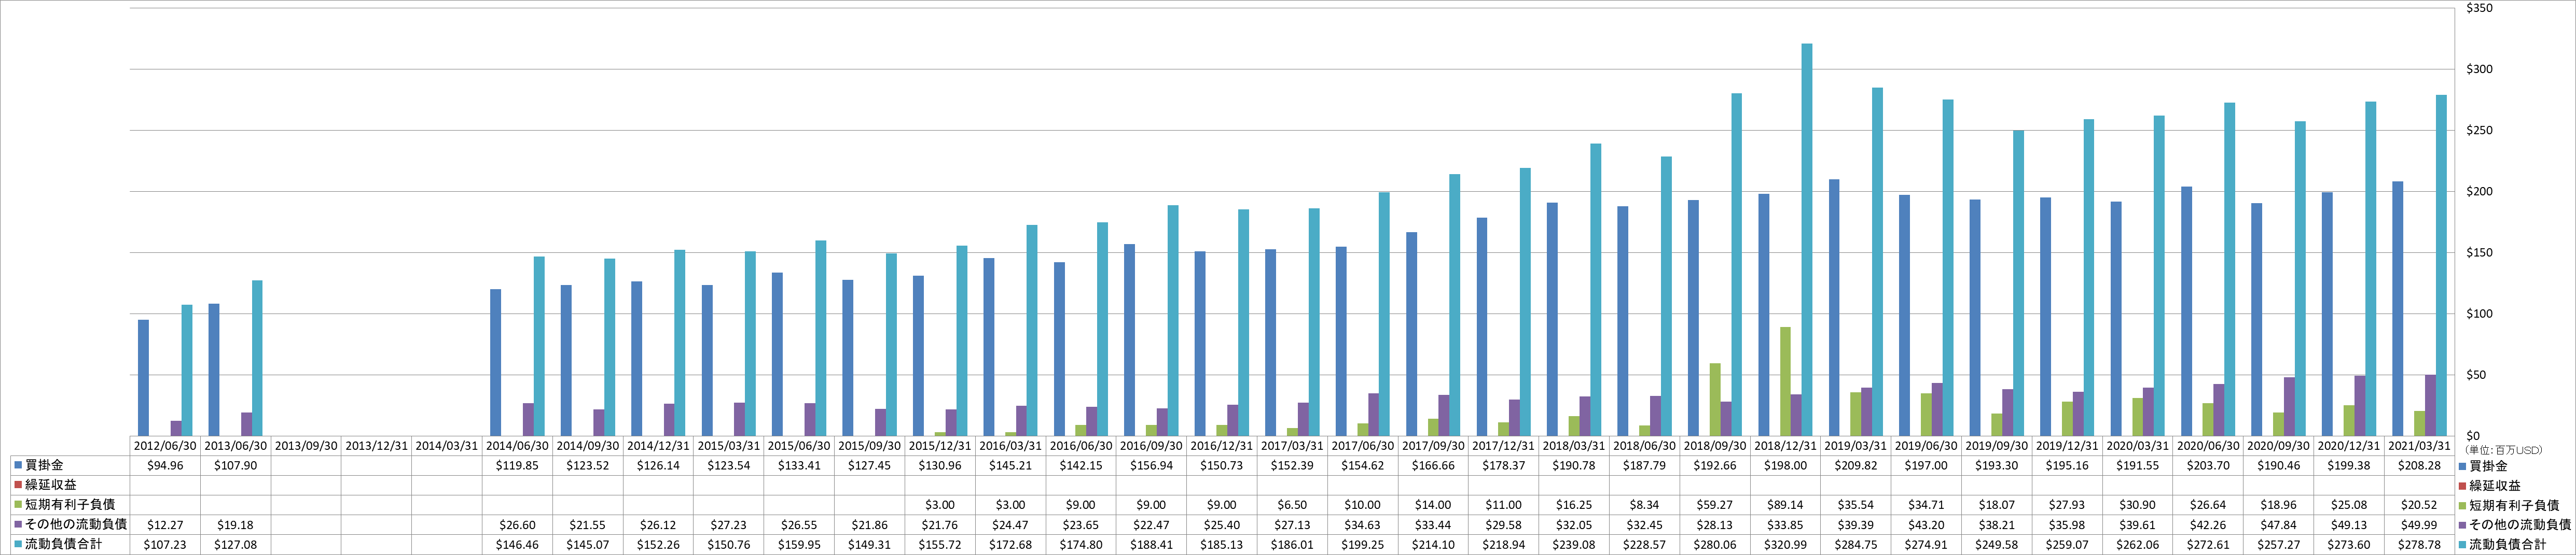The image size is (2576, 555).
Task: Select the $209.82 cell in the 買掛金 row
Action: 1855,466
